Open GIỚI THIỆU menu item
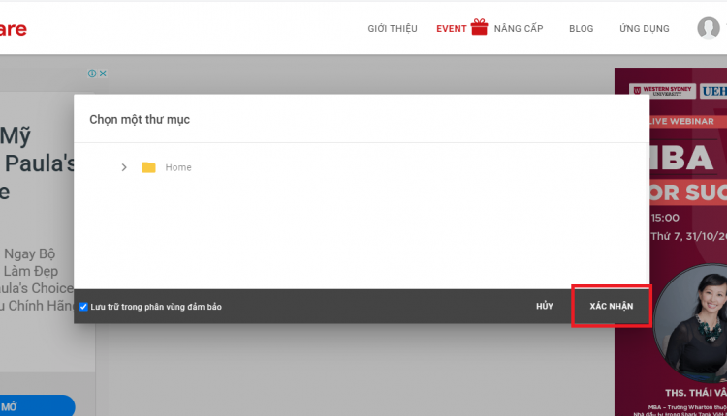Viewport: 727px width, 416px height. tap(393, 29)
